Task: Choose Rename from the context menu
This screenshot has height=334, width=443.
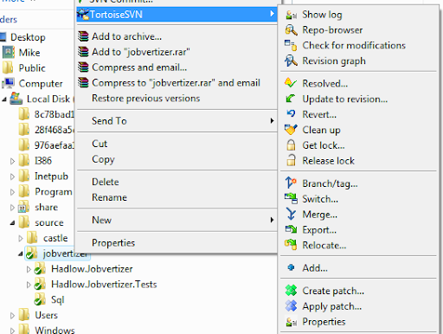Action: point(177,197)
